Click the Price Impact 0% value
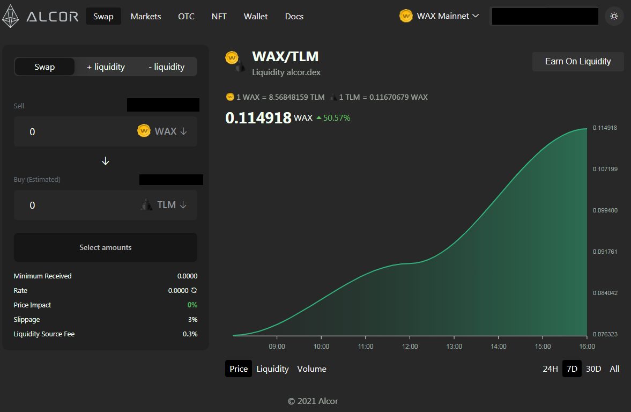This screenshot has height=412, width=631. pyautogui.click(x=192, y=305)
